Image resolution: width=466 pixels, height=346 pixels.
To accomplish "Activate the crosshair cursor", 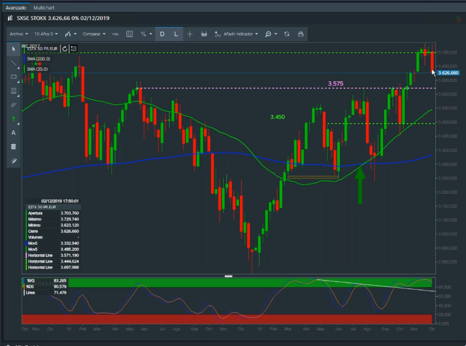I will [x=190, y=34].
